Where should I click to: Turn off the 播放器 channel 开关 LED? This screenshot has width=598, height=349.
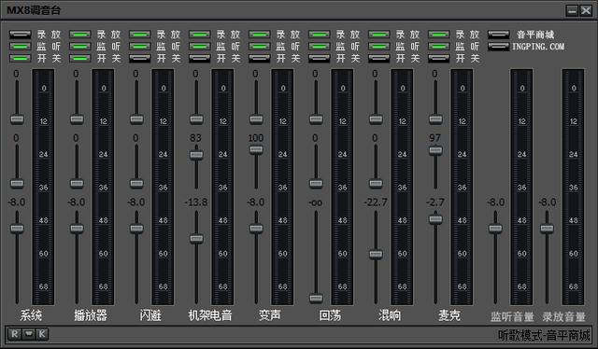[x=80, y=58]
